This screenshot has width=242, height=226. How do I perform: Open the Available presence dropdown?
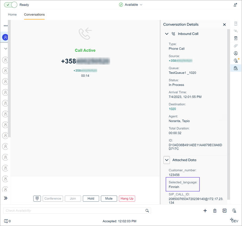coord(131,5)
